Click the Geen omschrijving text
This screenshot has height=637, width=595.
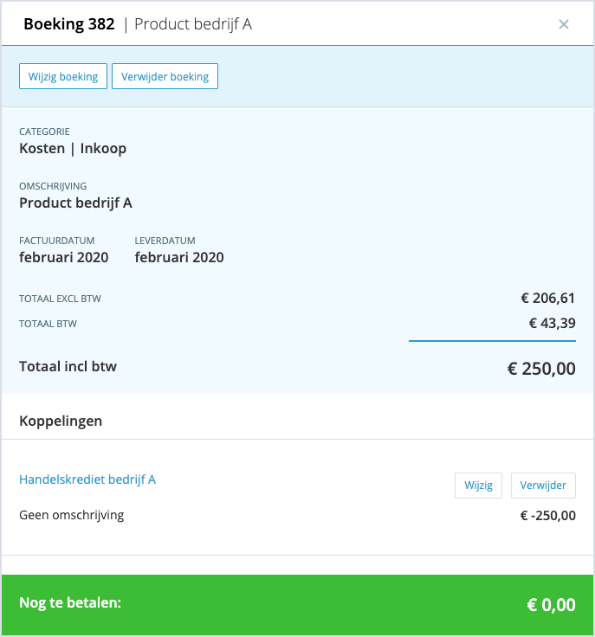(x=72, y=515)
